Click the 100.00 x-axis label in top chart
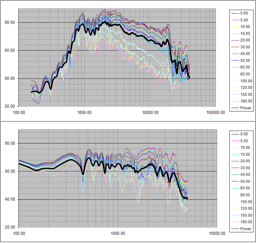 click(x=19, y=113)
